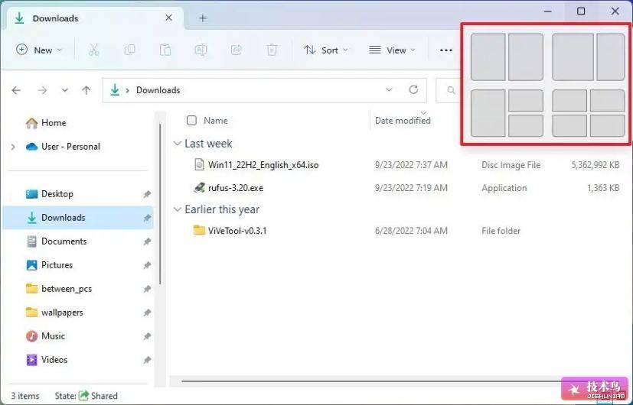Refresh the Downloads folder view

(x=413, y=89)
